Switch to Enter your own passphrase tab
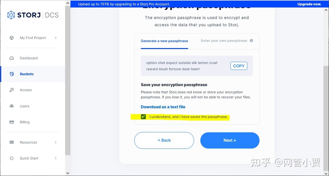The height and width of the screenshot is (176, 329). 224,41
